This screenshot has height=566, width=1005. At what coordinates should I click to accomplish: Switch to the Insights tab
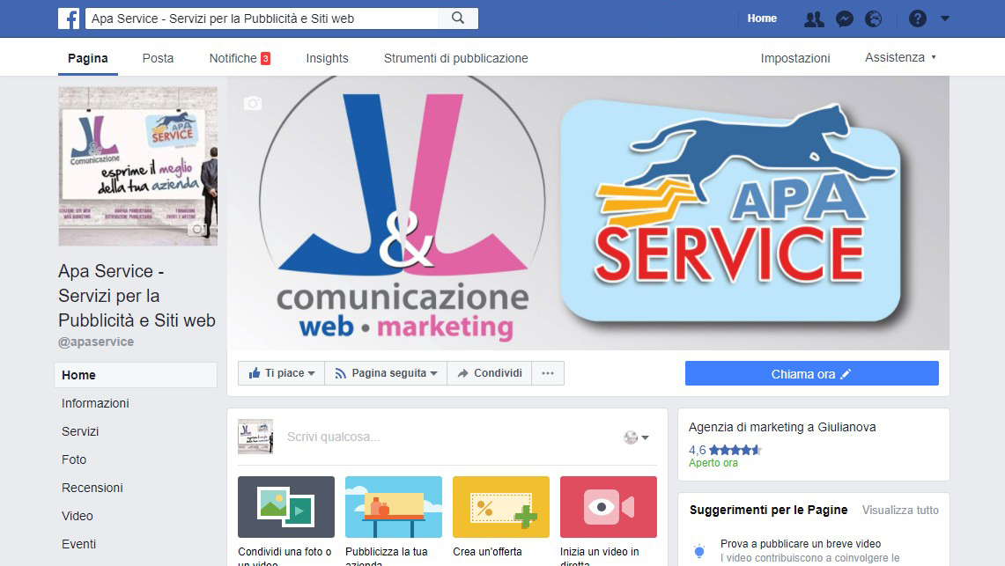pyautogui.click(x=327, y=58)
